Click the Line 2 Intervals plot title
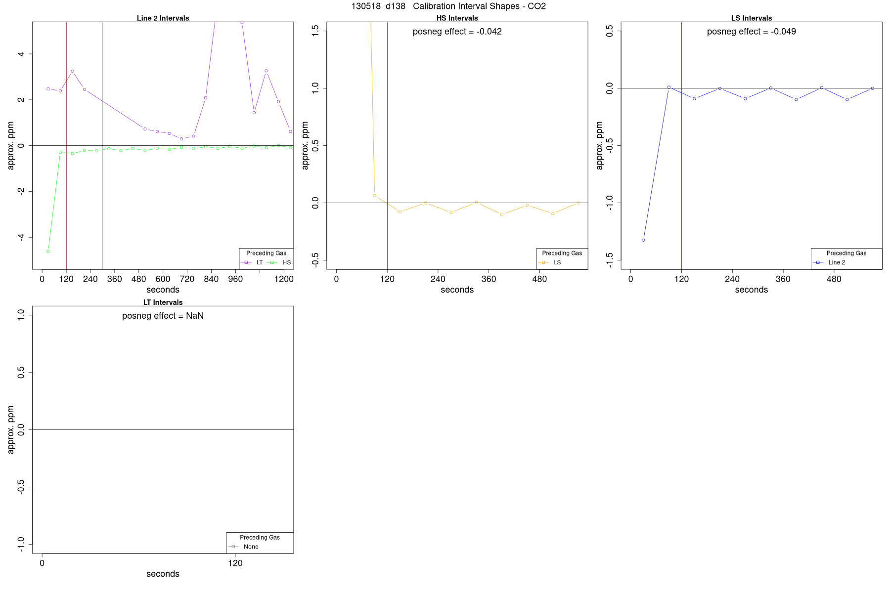 163,18
